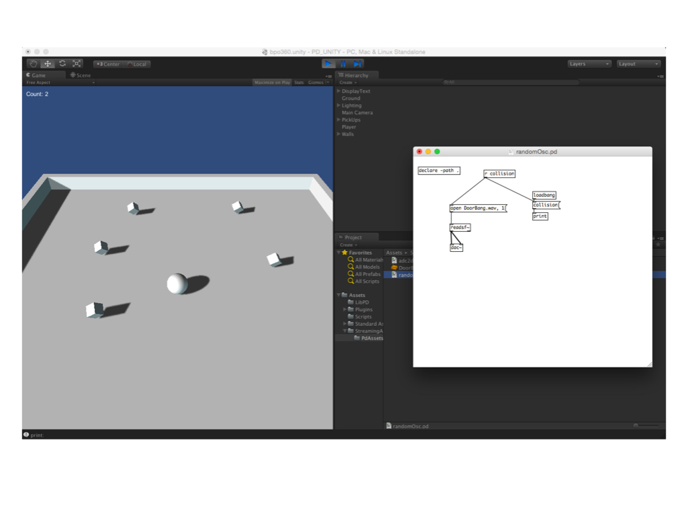Click the Step frame button

tap(358, 64)
